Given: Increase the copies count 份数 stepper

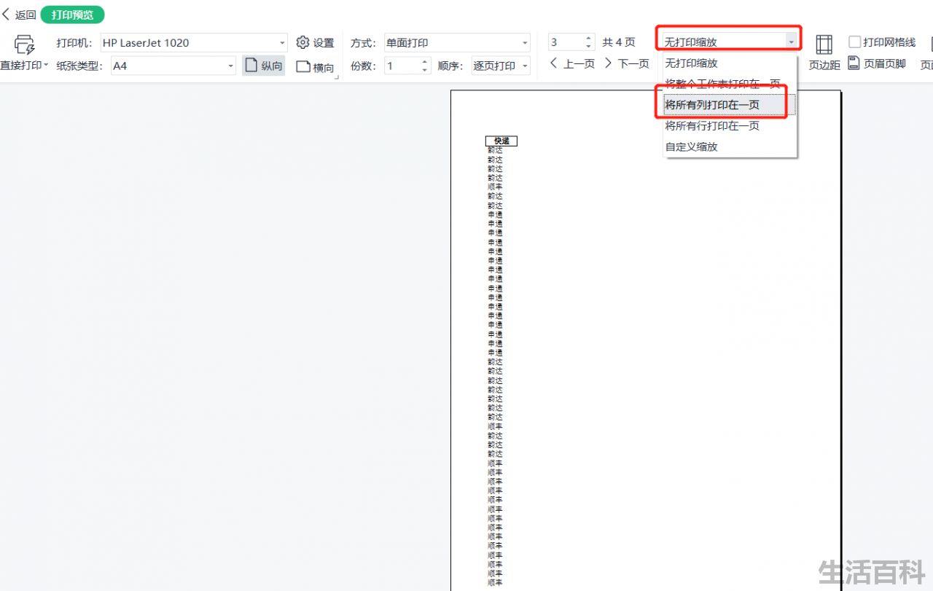Looking at the screenshot, I should [425, 61].
